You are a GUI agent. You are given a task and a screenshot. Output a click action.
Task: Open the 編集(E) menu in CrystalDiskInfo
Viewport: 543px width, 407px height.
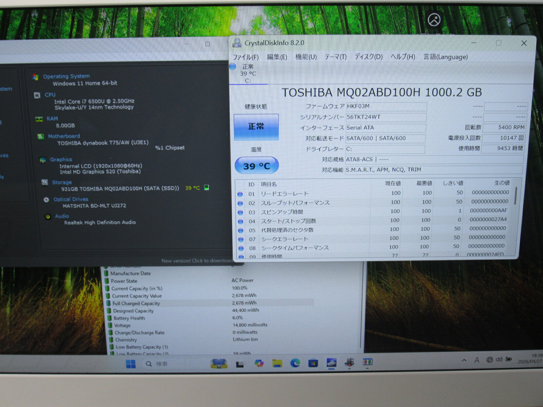(x=277, y=57)
